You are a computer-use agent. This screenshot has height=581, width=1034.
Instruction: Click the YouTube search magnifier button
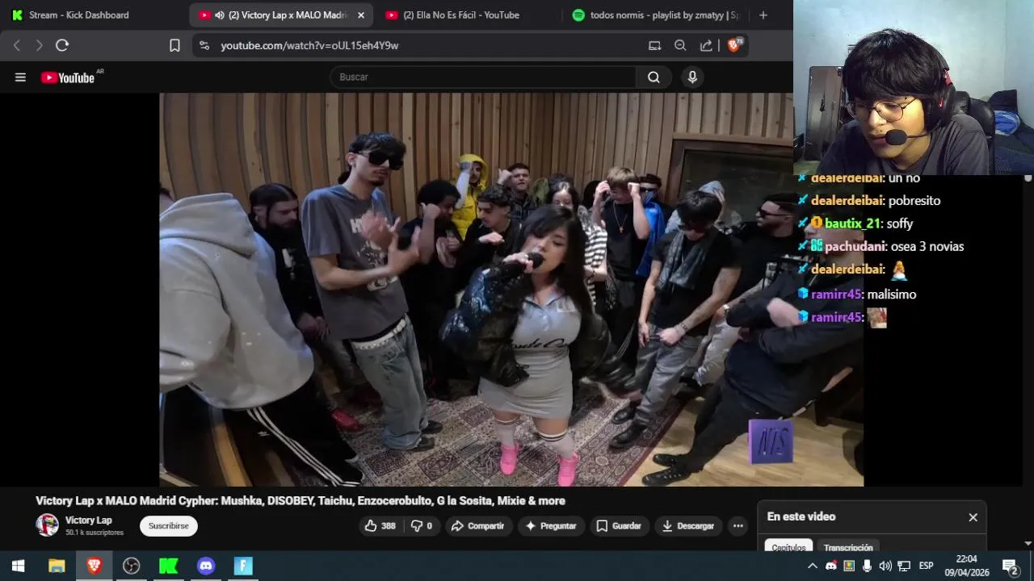pos(654,77)
